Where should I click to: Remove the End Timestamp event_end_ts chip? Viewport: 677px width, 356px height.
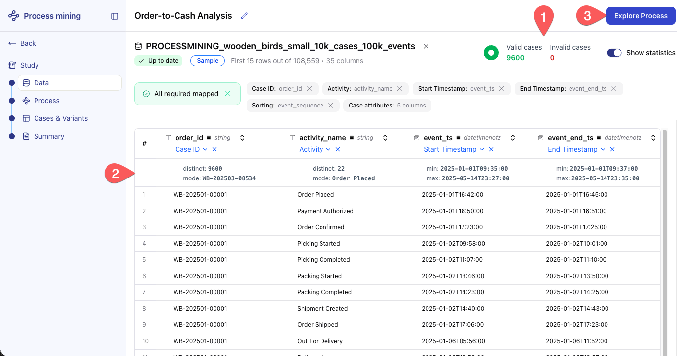pyautogui.click(x=614, y=89)
